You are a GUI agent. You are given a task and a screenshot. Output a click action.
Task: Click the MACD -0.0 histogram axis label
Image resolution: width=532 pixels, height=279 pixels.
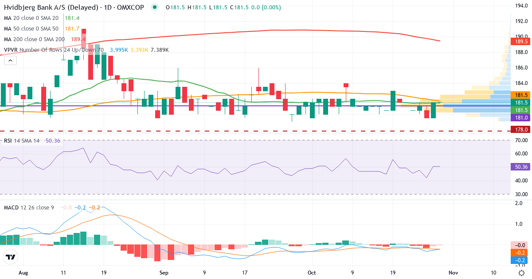click(x=521, y=245)
